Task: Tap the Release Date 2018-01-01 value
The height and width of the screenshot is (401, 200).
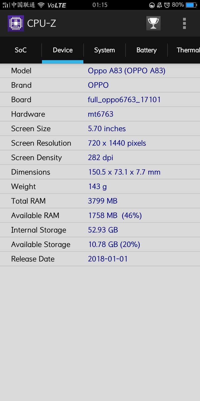Action: tap(108, 259)
